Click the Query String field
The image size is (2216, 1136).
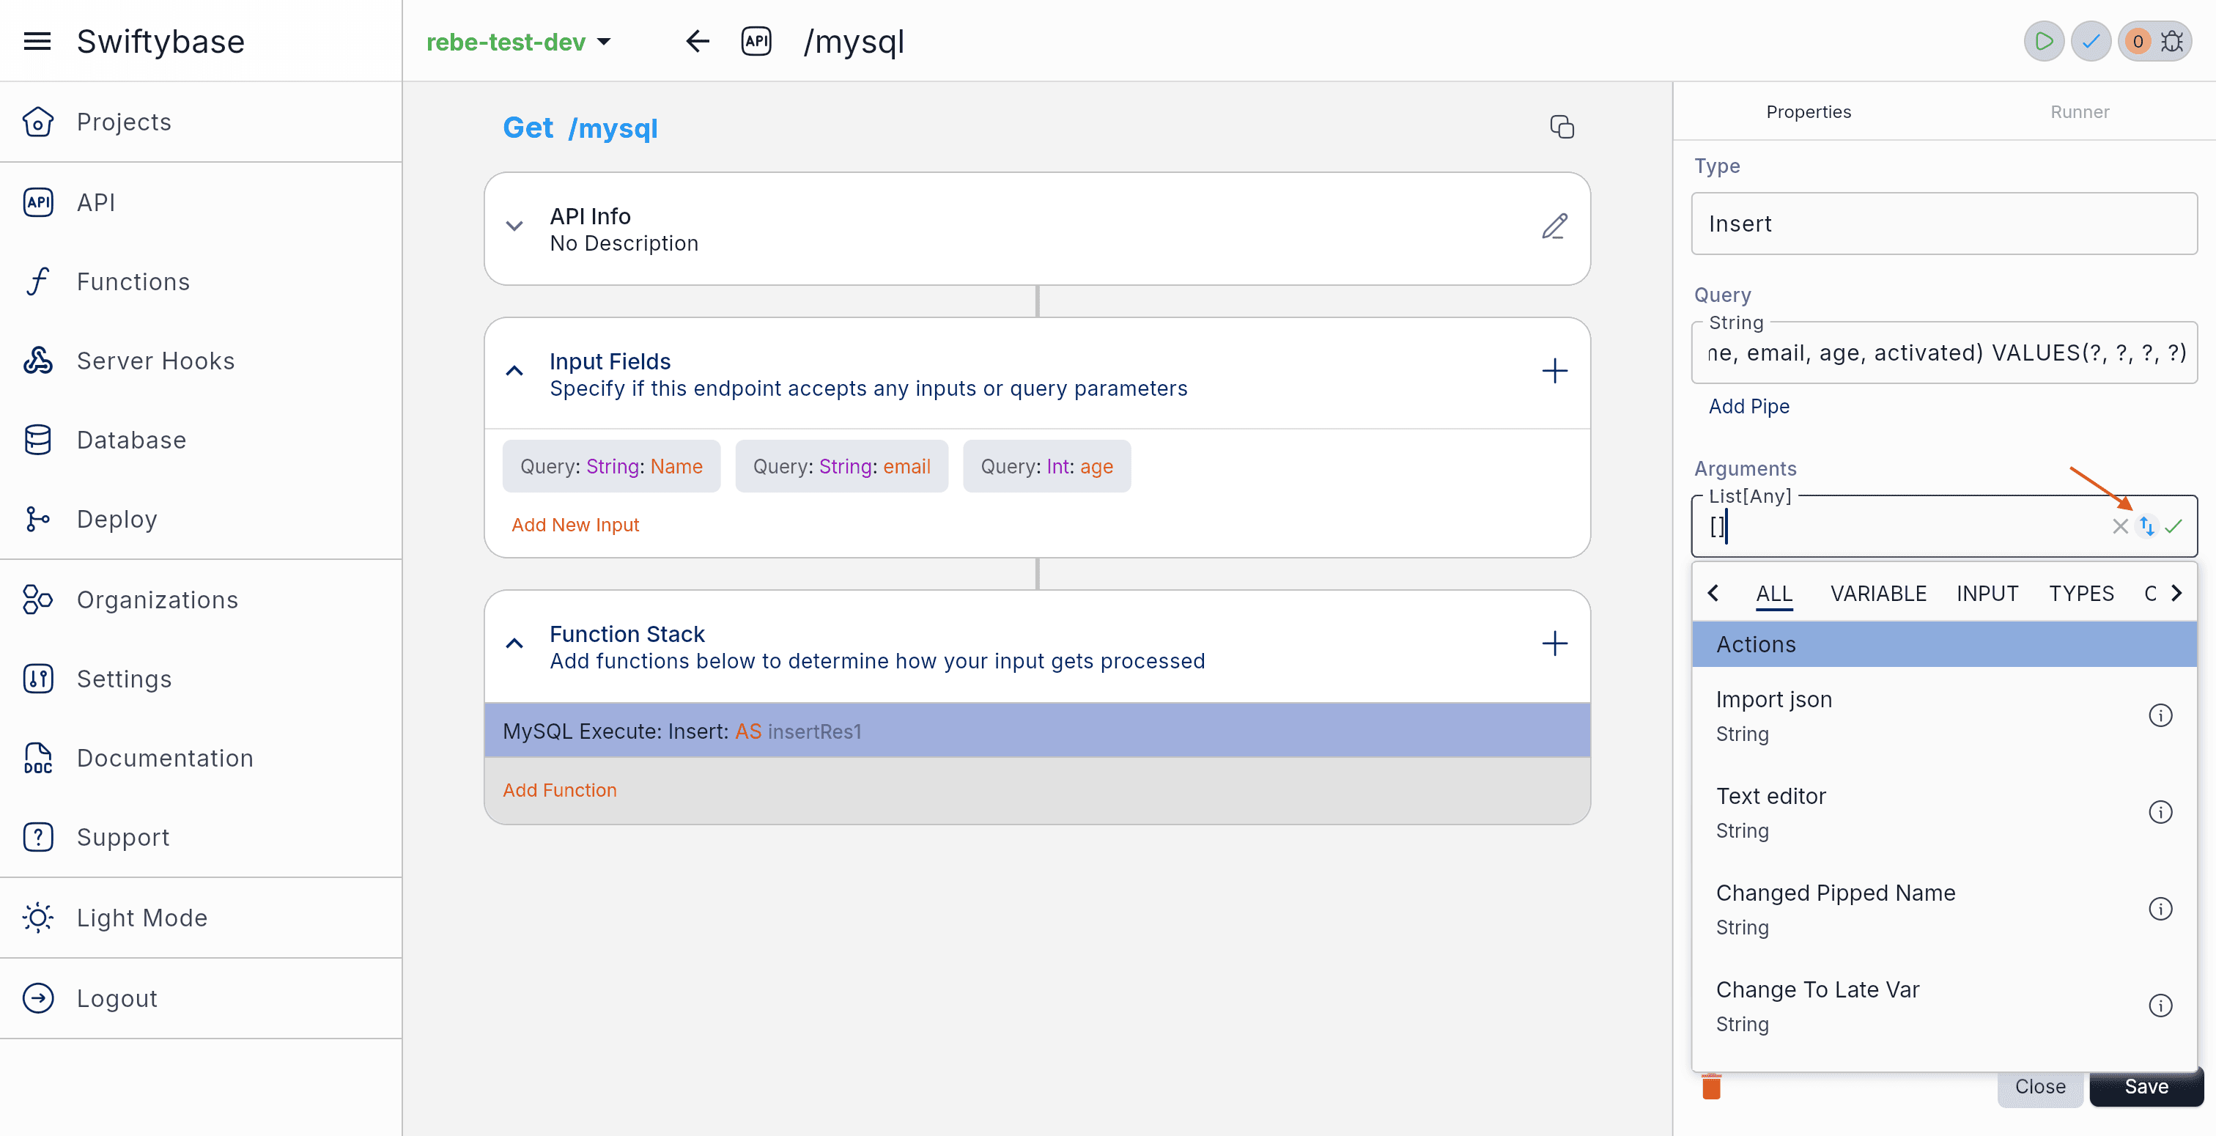pos(1943,353)
